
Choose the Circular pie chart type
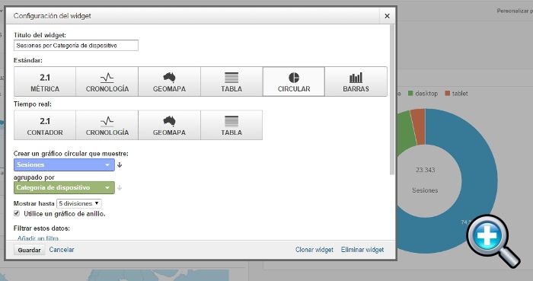294,81
